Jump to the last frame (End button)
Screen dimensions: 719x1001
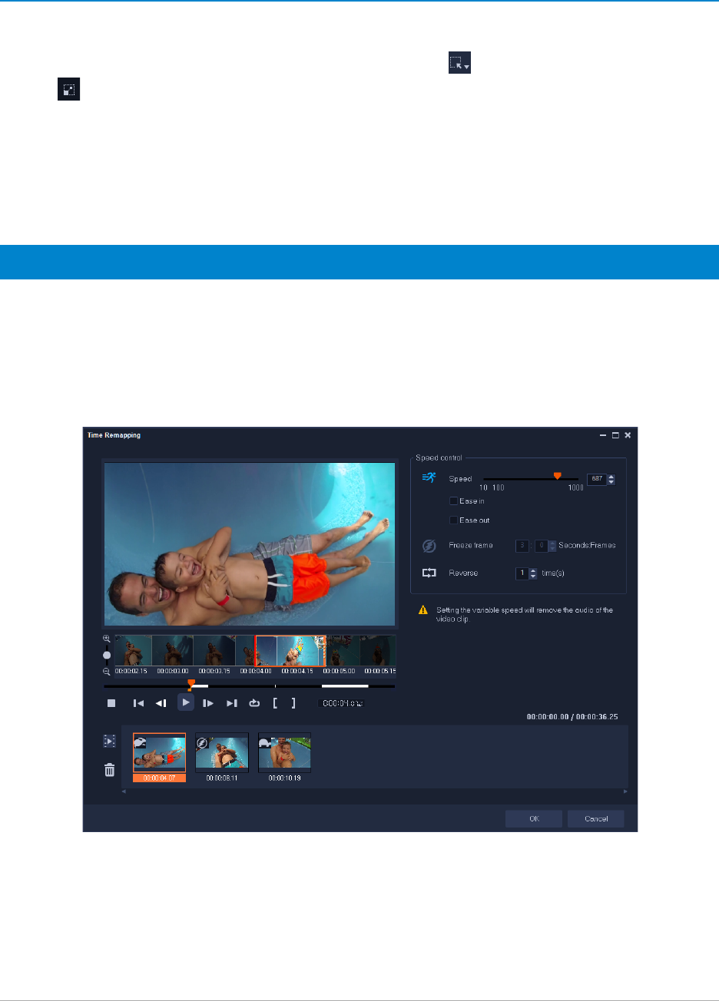point(231,702)
